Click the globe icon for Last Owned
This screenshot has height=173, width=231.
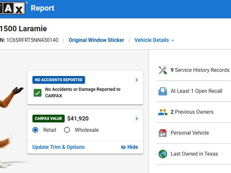point(163,154)
